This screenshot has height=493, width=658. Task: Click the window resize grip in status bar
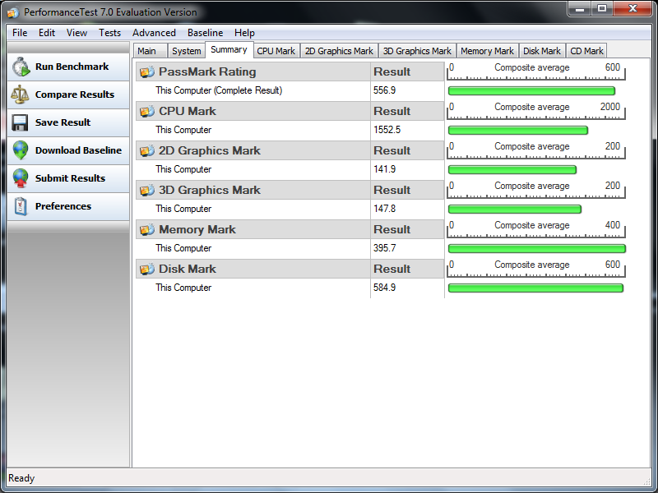(x=646, y=481)
